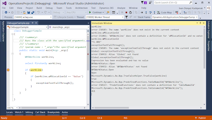Switch to the Watch 1 tab
Viewport: 212px width, 120px height.
[x=19, y=112]
